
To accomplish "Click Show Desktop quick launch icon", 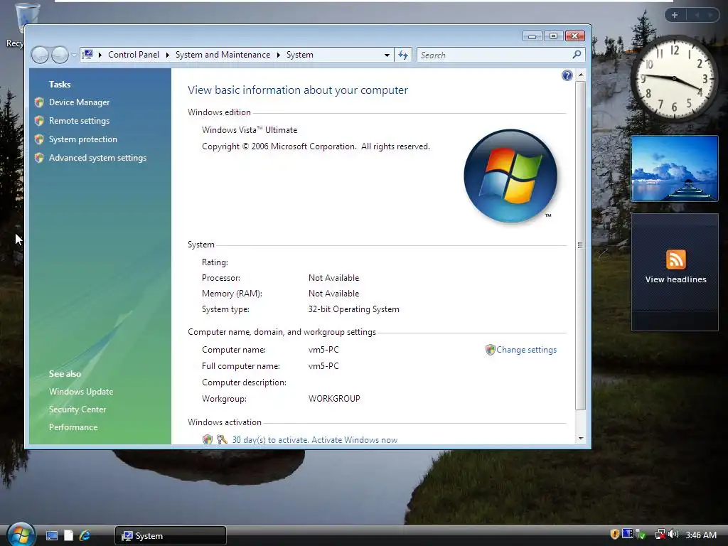I will (51, 535).
